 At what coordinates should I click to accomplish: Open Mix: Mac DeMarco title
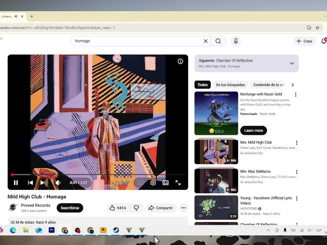(x=255, y=171)
